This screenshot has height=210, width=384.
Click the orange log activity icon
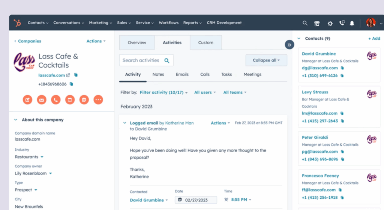click(70, 100)
